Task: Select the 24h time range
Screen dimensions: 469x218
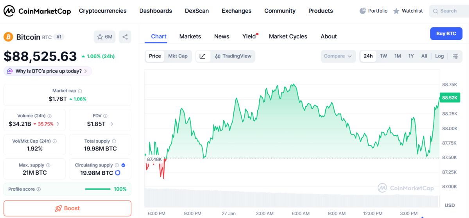Action: pos(368,56)
